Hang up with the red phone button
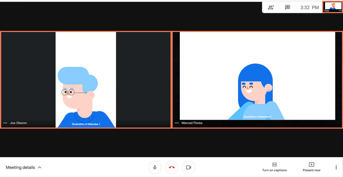The width and height of the screenshot is (343, 177). pyautogui.click(x=171, y=168)
